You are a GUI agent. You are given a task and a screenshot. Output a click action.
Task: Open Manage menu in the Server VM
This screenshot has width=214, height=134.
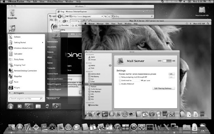tap(100, 23)
